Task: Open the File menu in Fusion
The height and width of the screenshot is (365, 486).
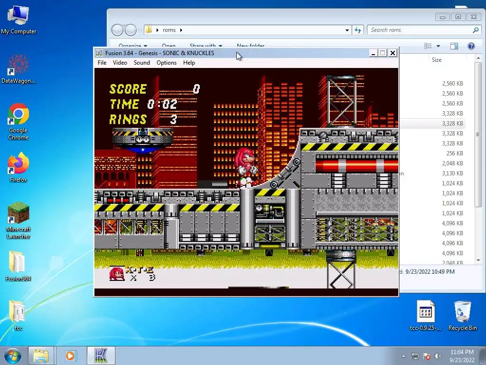Action: 102,63
